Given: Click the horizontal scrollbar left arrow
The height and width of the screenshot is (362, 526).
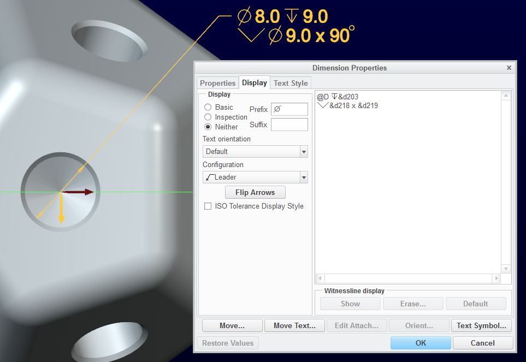Looking at the screenshot, I should tap(320, 278).
